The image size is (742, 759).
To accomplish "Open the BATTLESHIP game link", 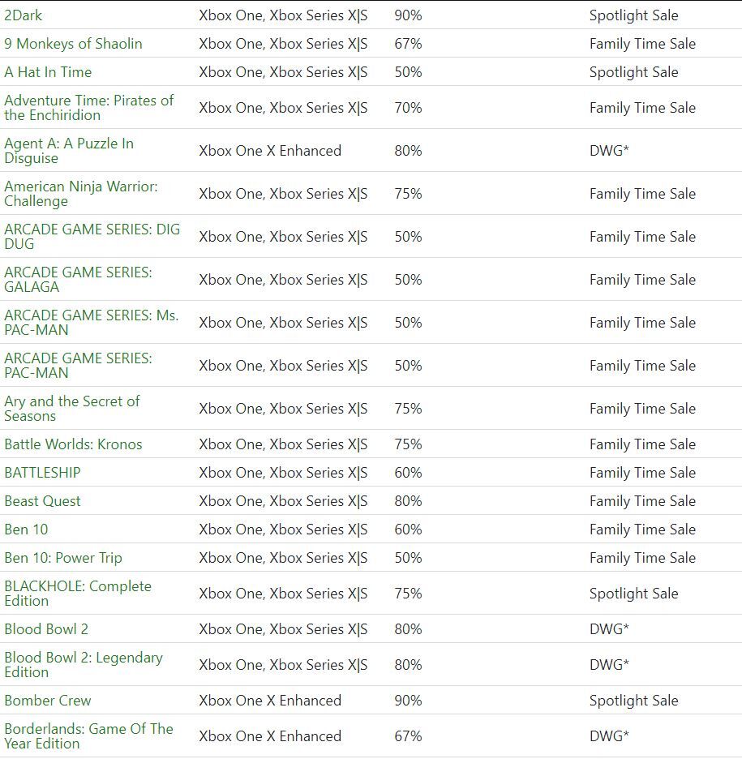I will coord(43,473).
